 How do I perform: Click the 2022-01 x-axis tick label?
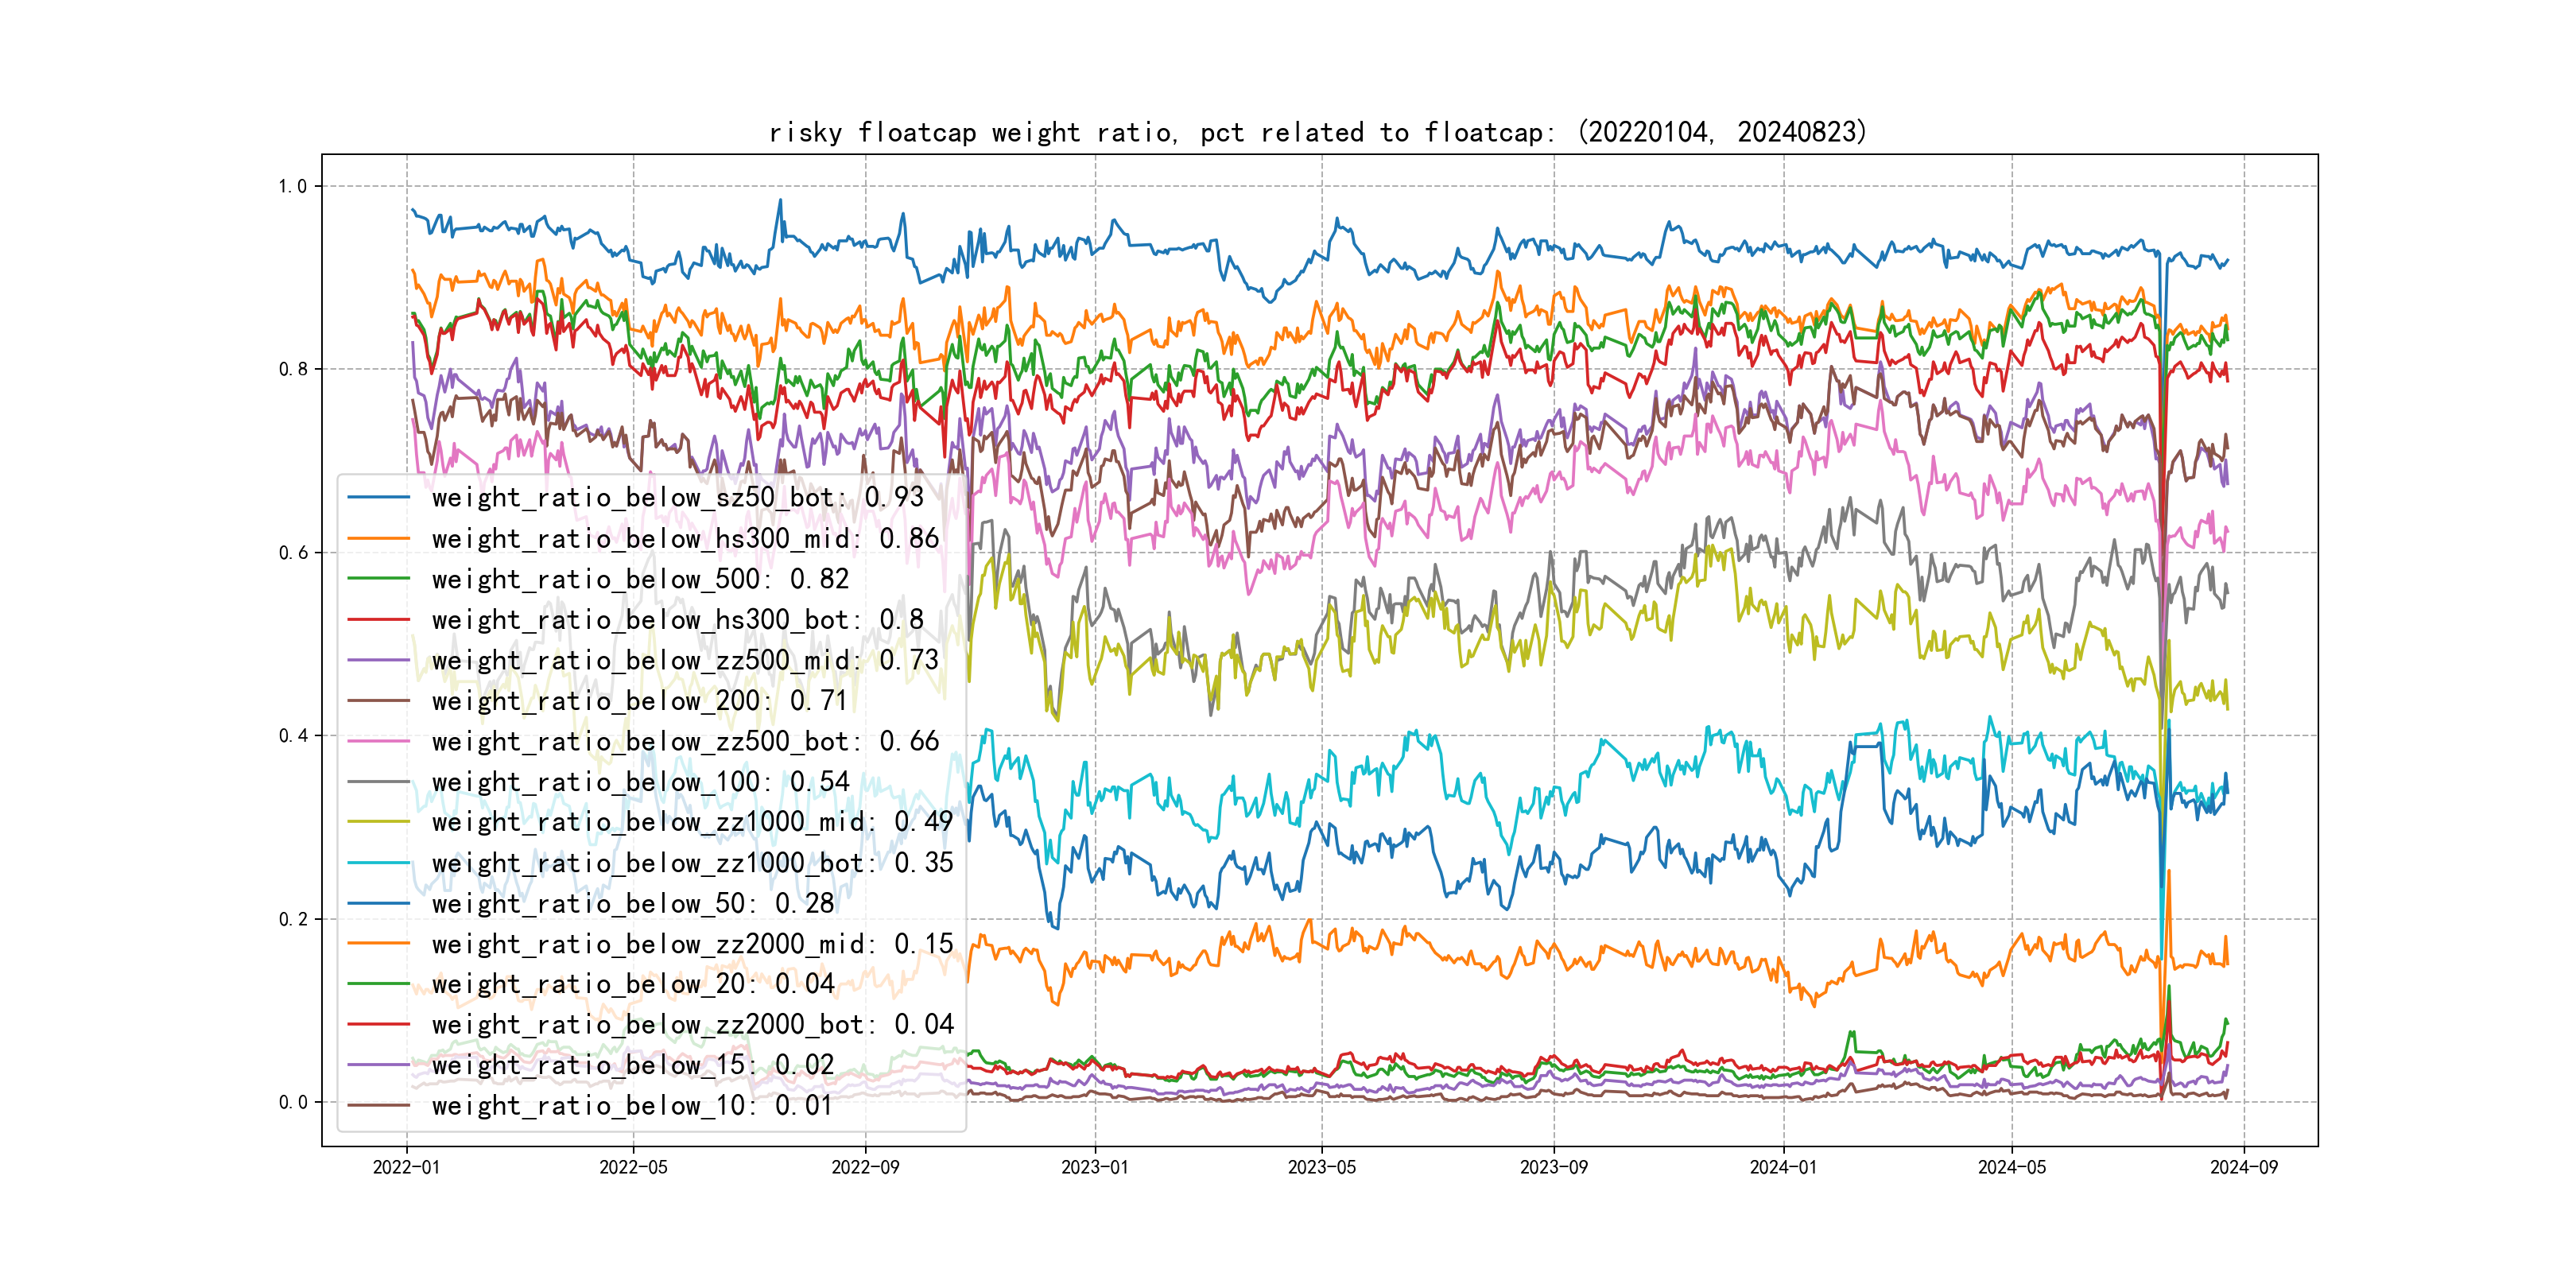point(406,1167)
